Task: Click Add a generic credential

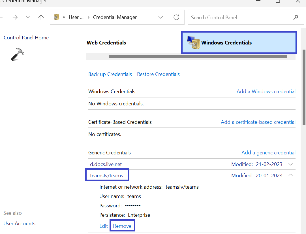Action: (x=268, y=153)
